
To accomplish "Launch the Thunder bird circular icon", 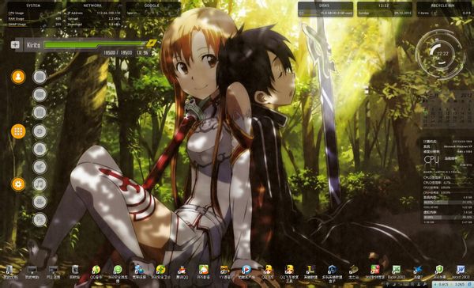I will [39, 167].
